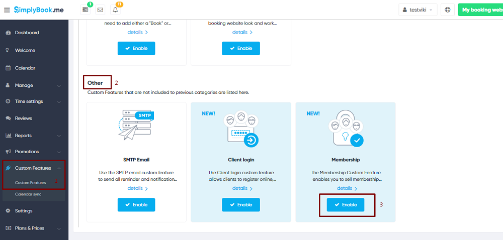Click the help lifebuoy icon
The image size is (503, 240).
click(447, 10)
